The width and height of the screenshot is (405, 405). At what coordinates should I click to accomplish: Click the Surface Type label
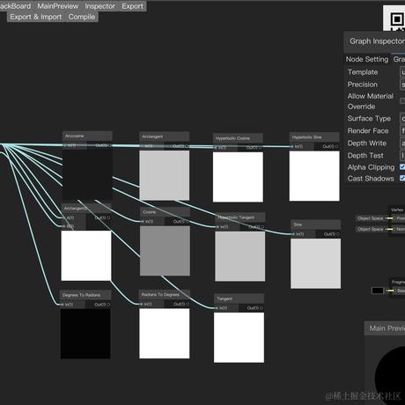pyautogui.click(x=369, y=119)
